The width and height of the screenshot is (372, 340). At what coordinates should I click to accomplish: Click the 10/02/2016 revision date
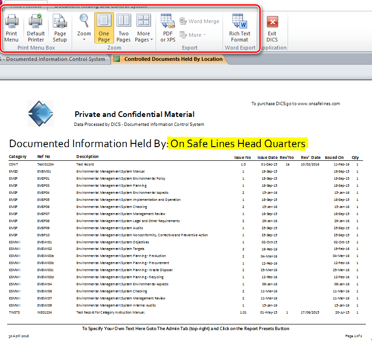(310, 164)
